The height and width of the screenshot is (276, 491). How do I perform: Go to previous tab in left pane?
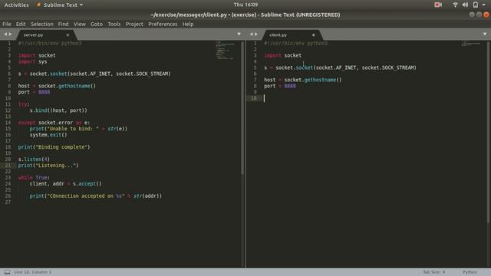(5, 34)
